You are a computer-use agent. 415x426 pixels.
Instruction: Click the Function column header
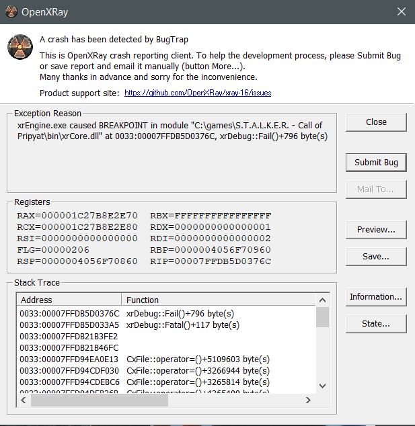coord(219,300)
